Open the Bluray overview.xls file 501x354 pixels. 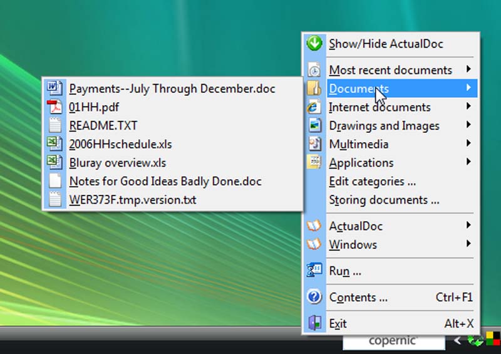pos(117,163)
